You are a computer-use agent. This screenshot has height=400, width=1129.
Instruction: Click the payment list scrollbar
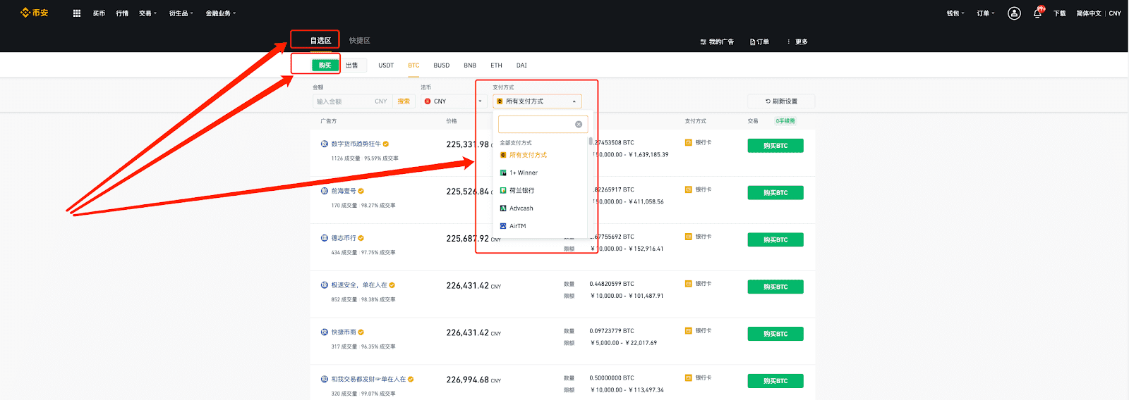click(591, 141)
